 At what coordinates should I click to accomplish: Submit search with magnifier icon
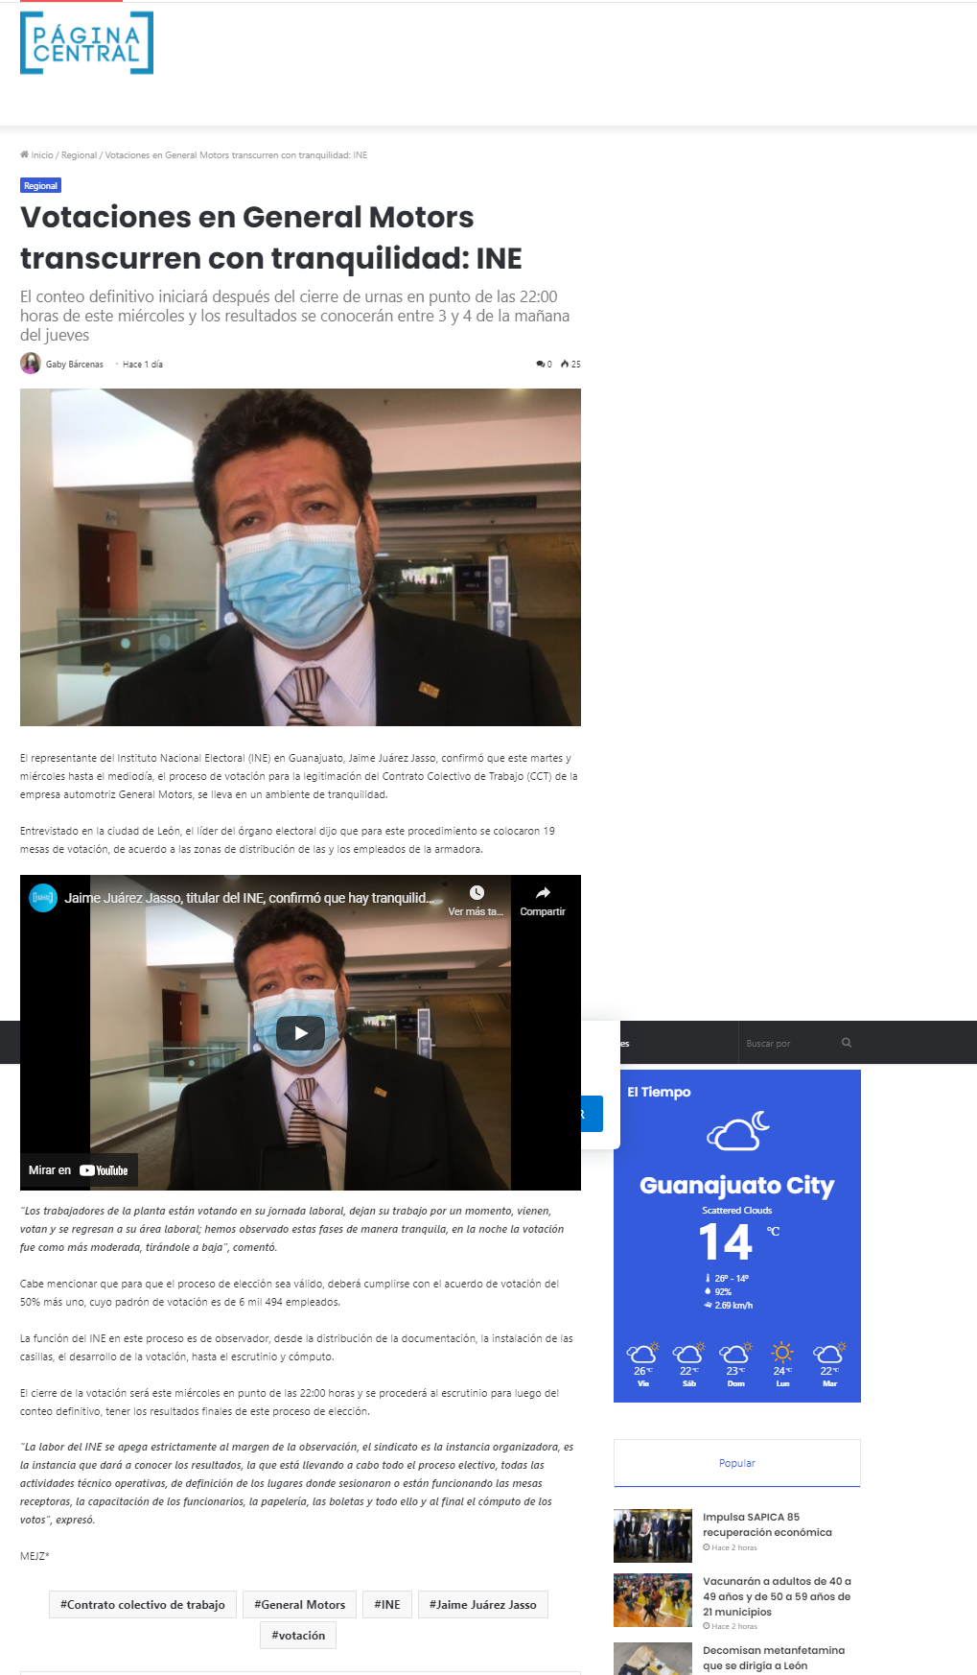pos(847,1043)
